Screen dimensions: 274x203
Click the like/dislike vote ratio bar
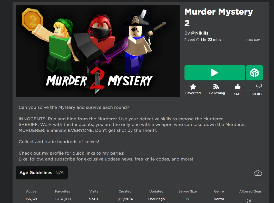(x=248, y=91)
